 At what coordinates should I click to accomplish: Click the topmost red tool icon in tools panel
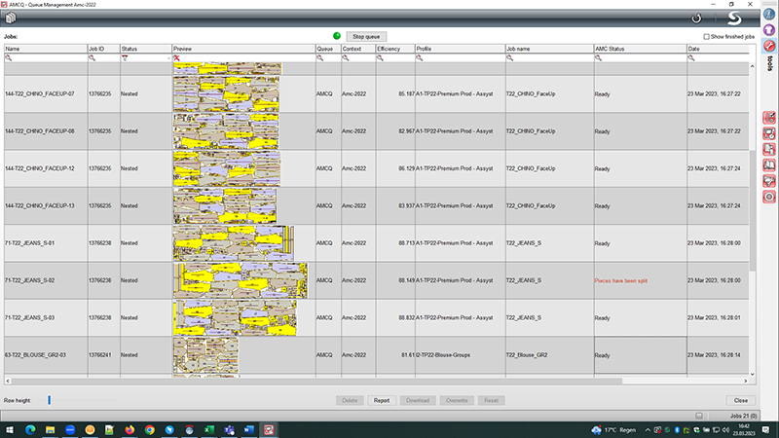769,118
